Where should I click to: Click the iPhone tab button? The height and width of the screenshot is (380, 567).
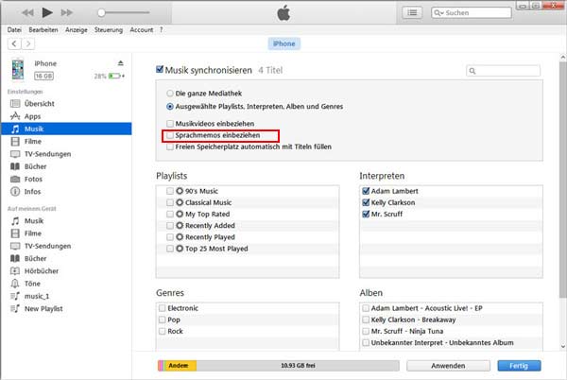coord(283,43)
